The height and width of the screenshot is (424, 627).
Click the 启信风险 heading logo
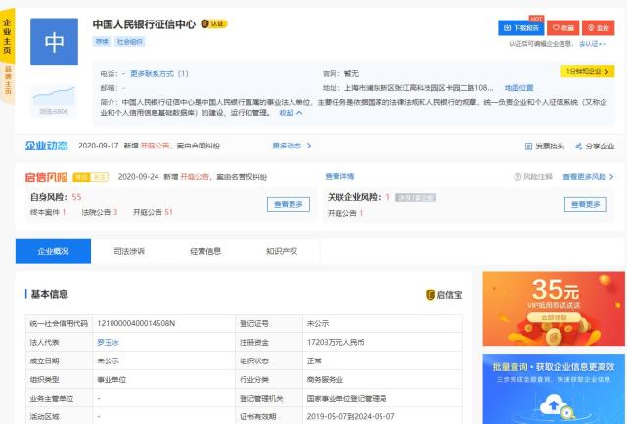pyautogui.click(x=46, y=177)
